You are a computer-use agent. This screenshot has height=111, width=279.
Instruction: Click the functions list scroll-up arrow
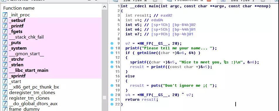(x=104, y=7)
